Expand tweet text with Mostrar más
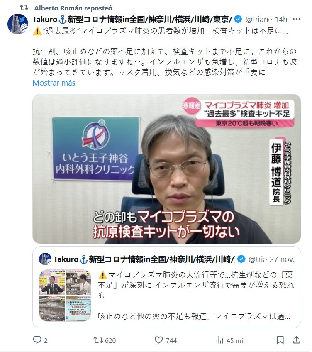312x352 pixels. coord(54,83)
